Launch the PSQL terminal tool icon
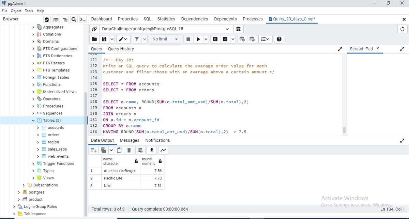Screen dimensions: 409x219 point(82,19)
